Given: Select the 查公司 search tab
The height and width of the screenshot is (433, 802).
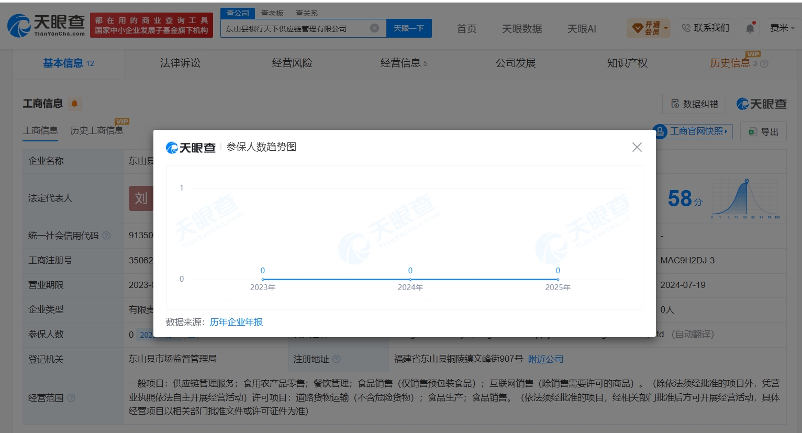Looking at the screenshot, I should (238, 13).
